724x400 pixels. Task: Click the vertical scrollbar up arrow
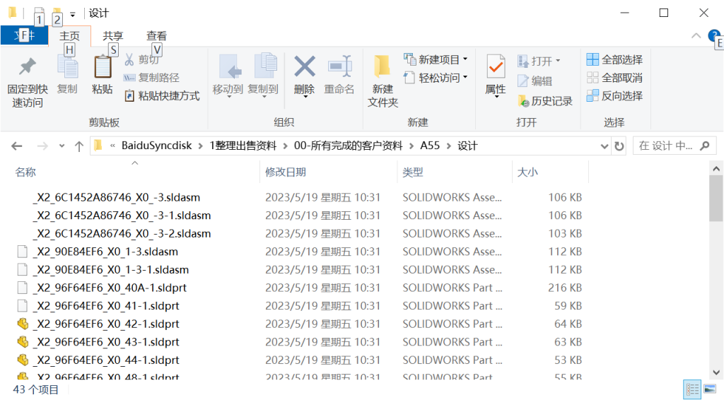716,169
